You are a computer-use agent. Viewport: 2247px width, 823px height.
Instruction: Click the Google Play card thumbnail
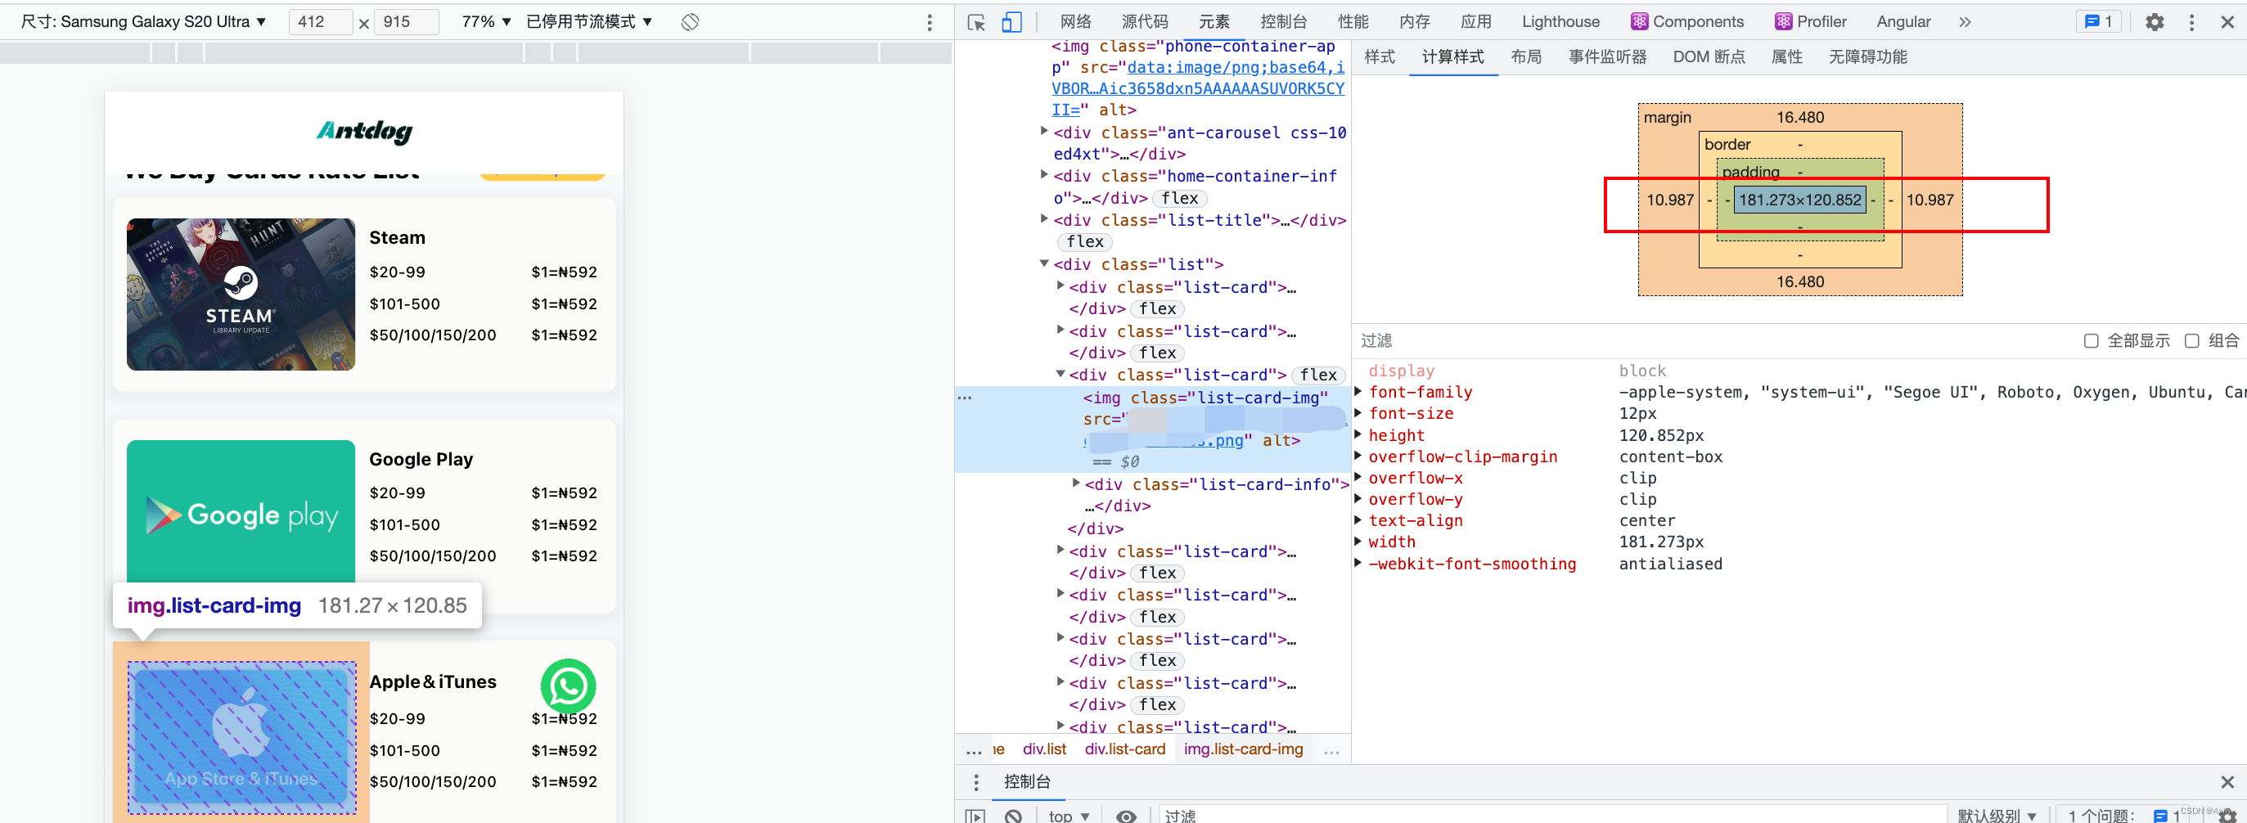point(241,512)
